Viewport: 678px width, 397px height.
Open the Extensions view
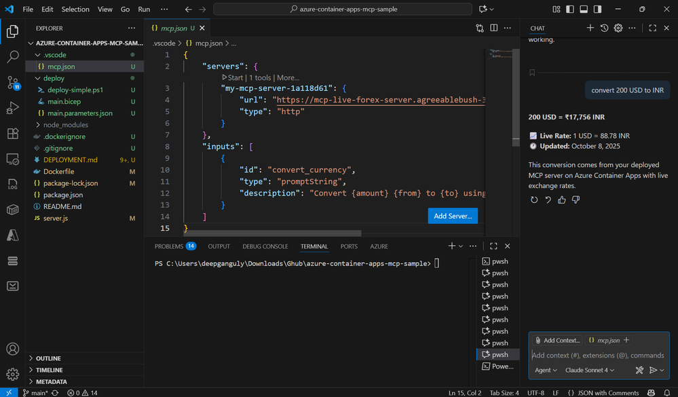pyautogui.click(x=12, y=134)
